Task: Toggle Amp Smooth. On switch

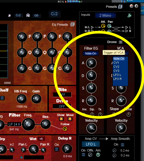Action: tap(122, 145)
